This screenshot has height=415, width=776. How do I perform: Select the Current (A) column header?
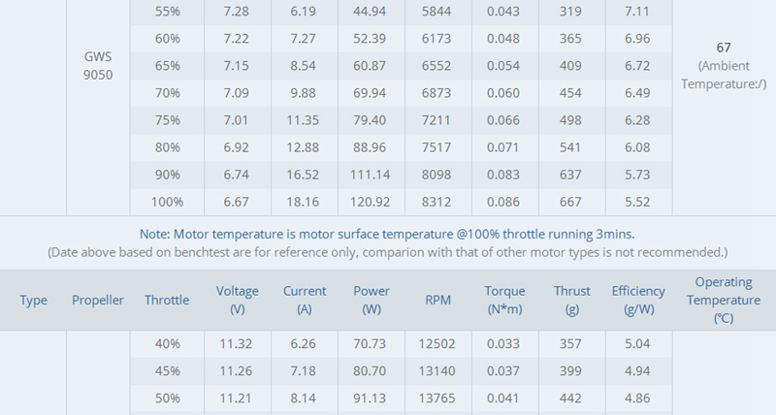305,301
